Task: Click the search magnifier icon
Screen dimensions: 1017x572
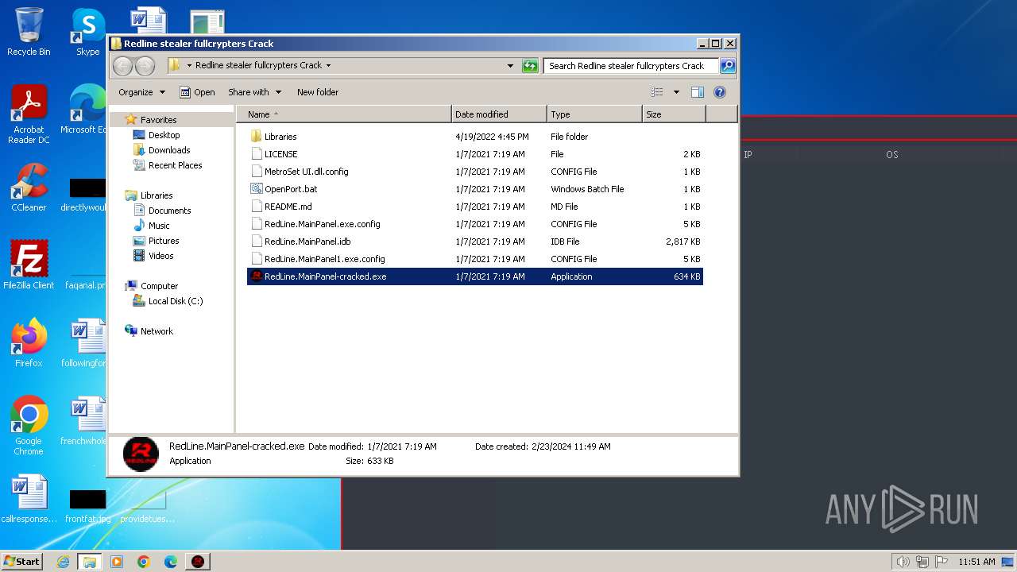Action: click(728, 66)
